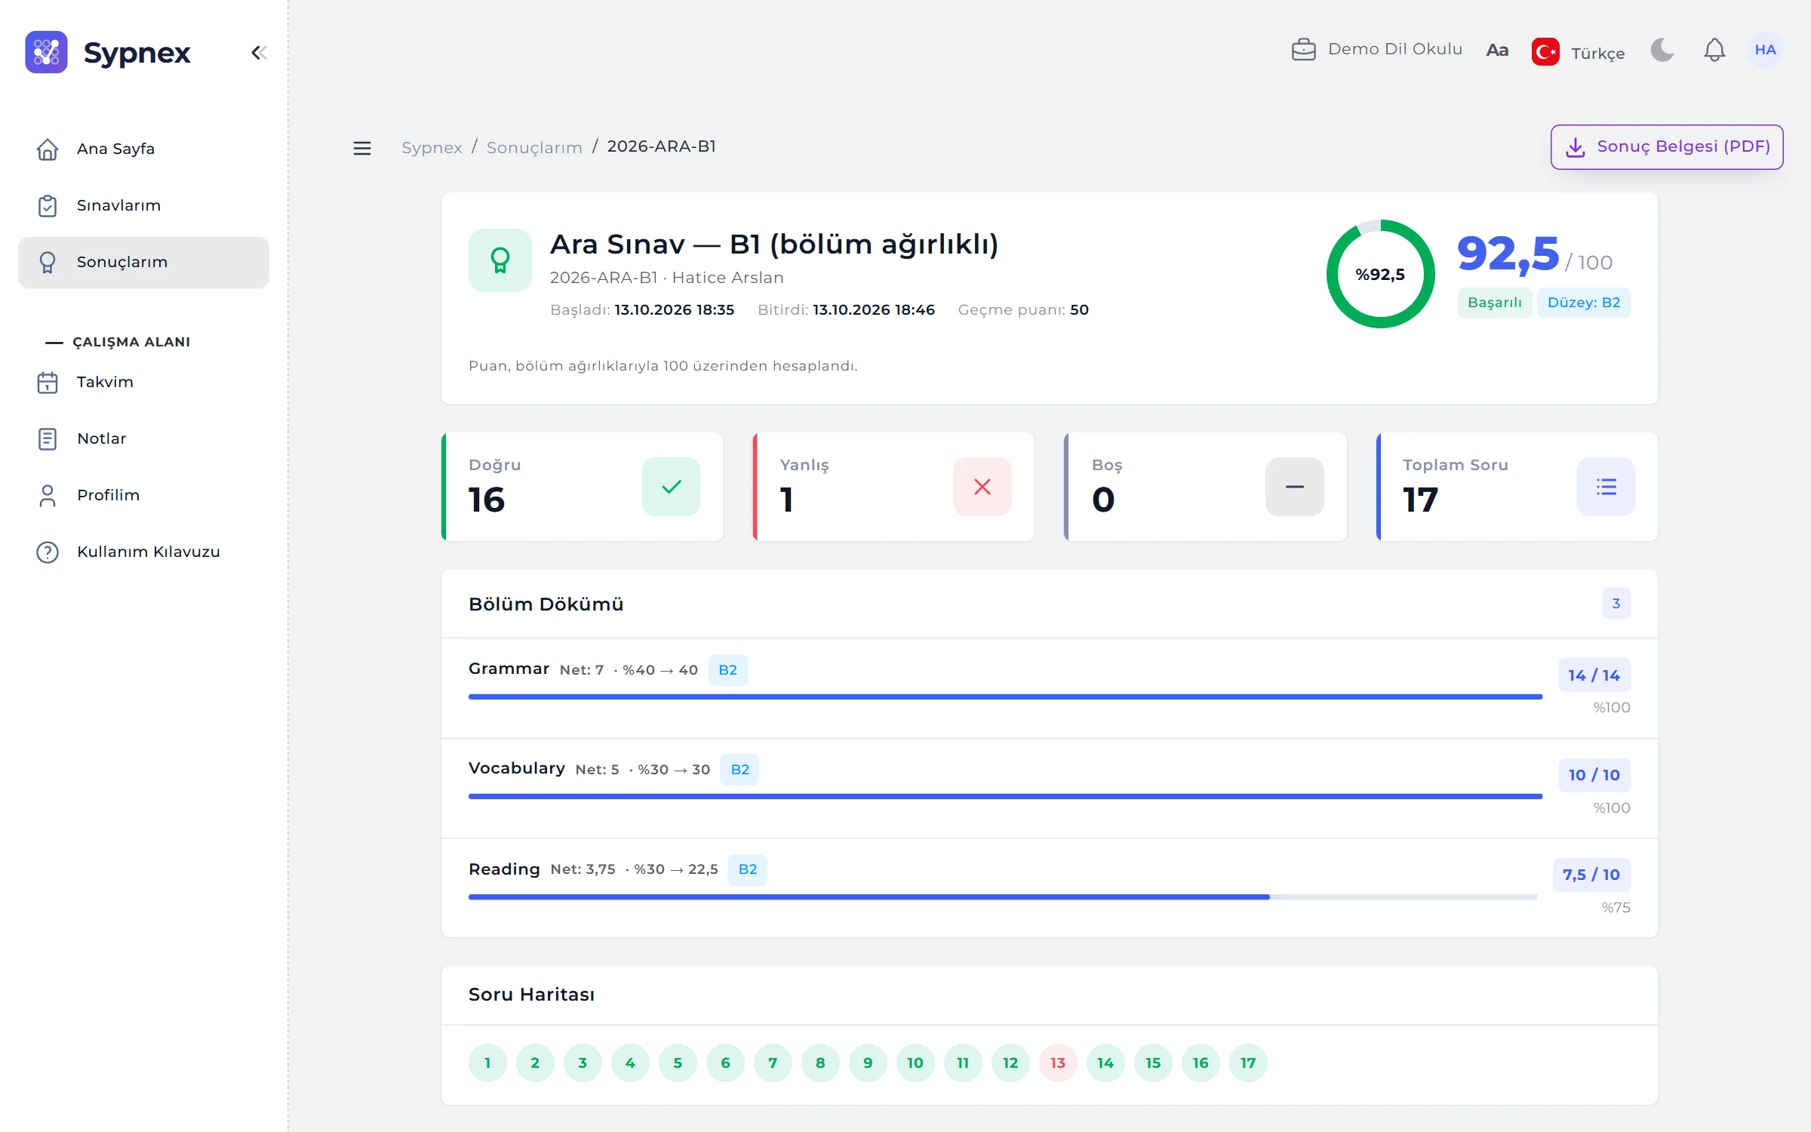Select question 1 in Soru Haritası
1811x1132 pixels.
(487, 1063)
